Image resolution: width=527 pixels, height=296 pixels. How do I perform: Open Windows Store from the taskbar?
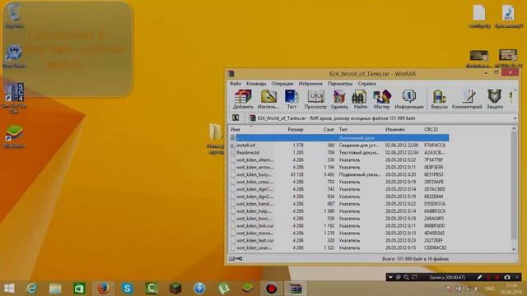tap(79, 289)
